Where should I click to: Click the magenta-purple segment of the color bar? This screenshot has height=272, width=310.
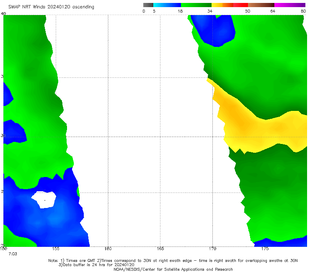(x=289, y=5)
